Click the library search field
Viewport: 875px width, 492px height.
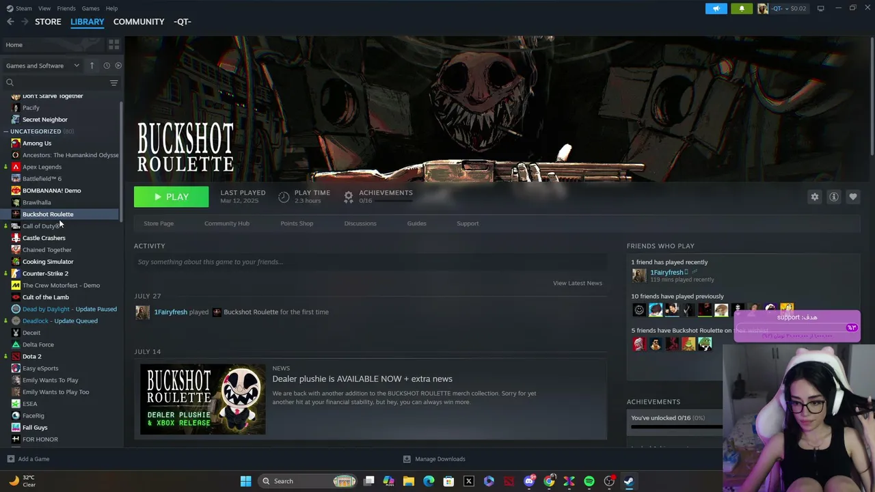(x=56, y=83)
